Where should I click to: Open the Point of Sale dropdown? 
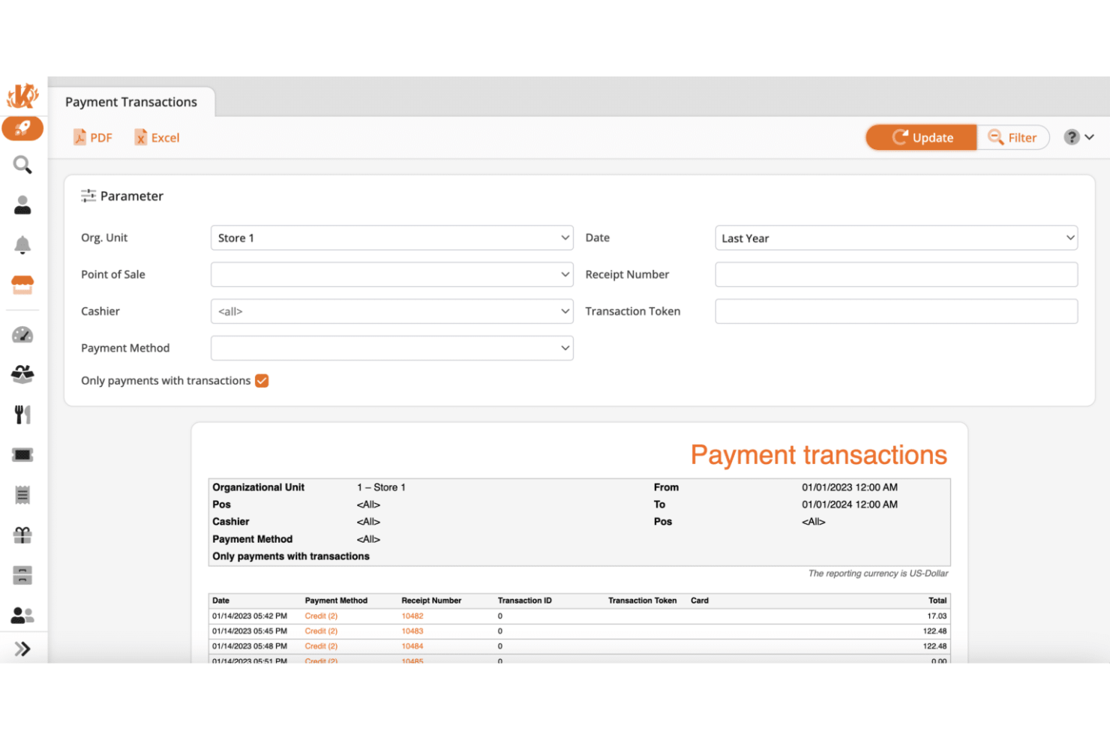pyautogui.click(x=391, y=274)
